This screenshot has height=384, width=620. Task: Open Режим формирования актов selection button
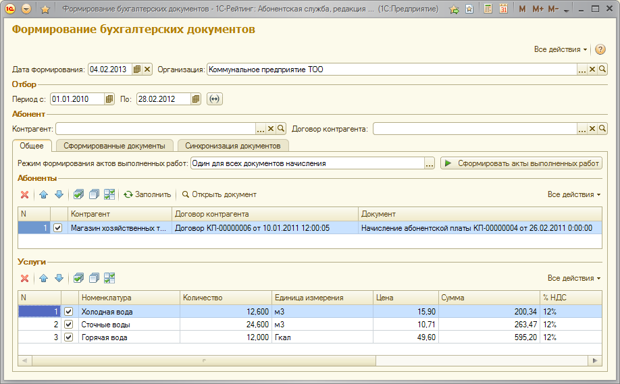(429, 163)
